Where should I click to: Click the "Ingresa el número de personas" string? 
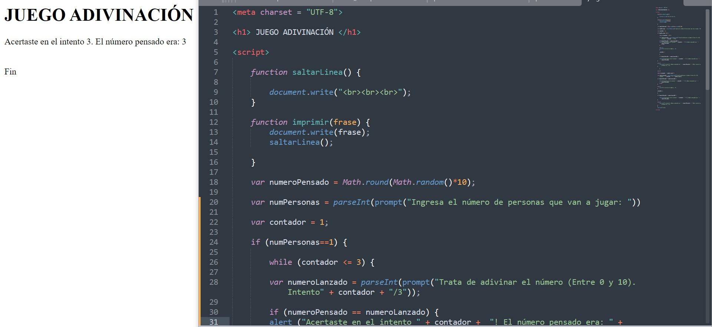tap(520, 202)
